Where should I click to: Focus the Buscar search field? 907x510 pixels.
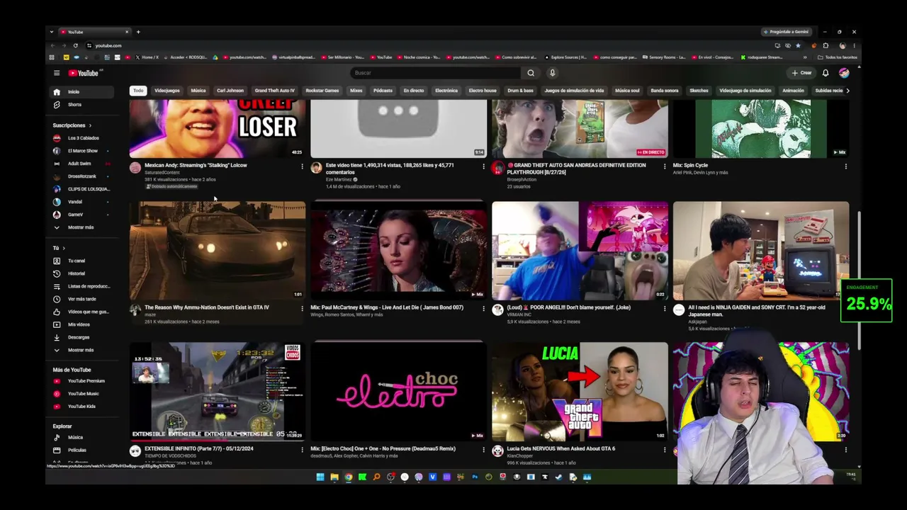pyautogui.click(x=436, y=73)
